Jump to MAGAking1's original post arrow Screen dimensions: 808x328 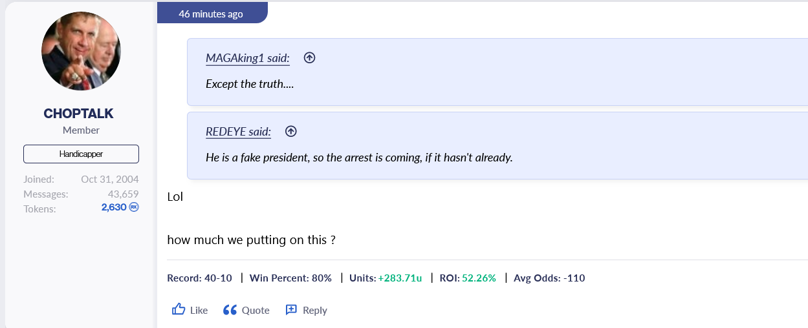pyautogui.click(x=309, y=58)
